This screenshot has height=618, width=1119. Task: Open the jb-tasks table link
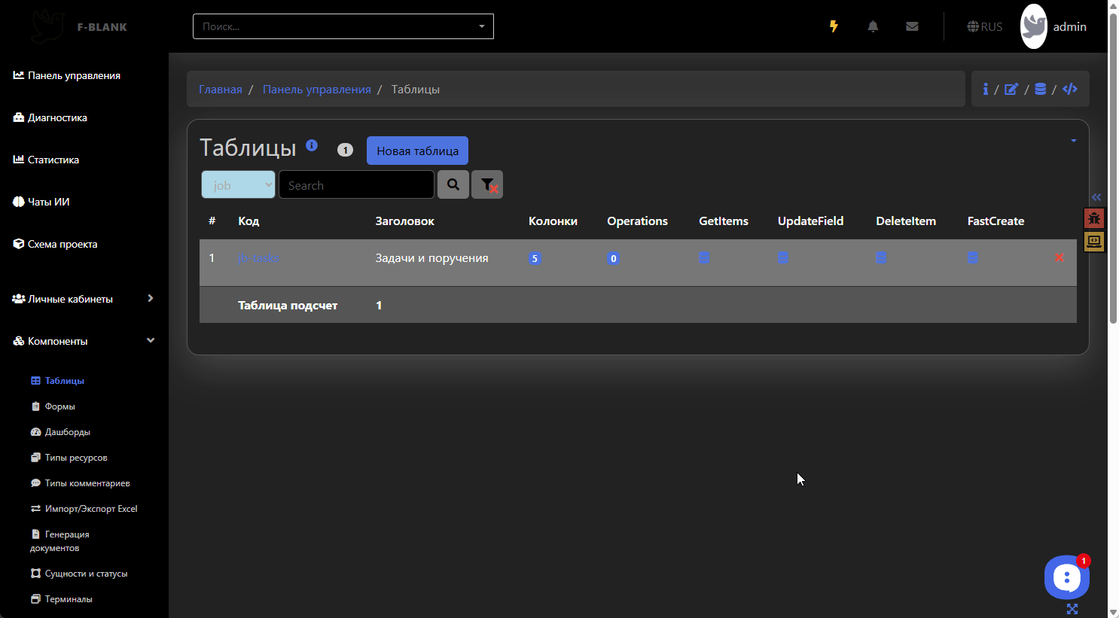258,258
